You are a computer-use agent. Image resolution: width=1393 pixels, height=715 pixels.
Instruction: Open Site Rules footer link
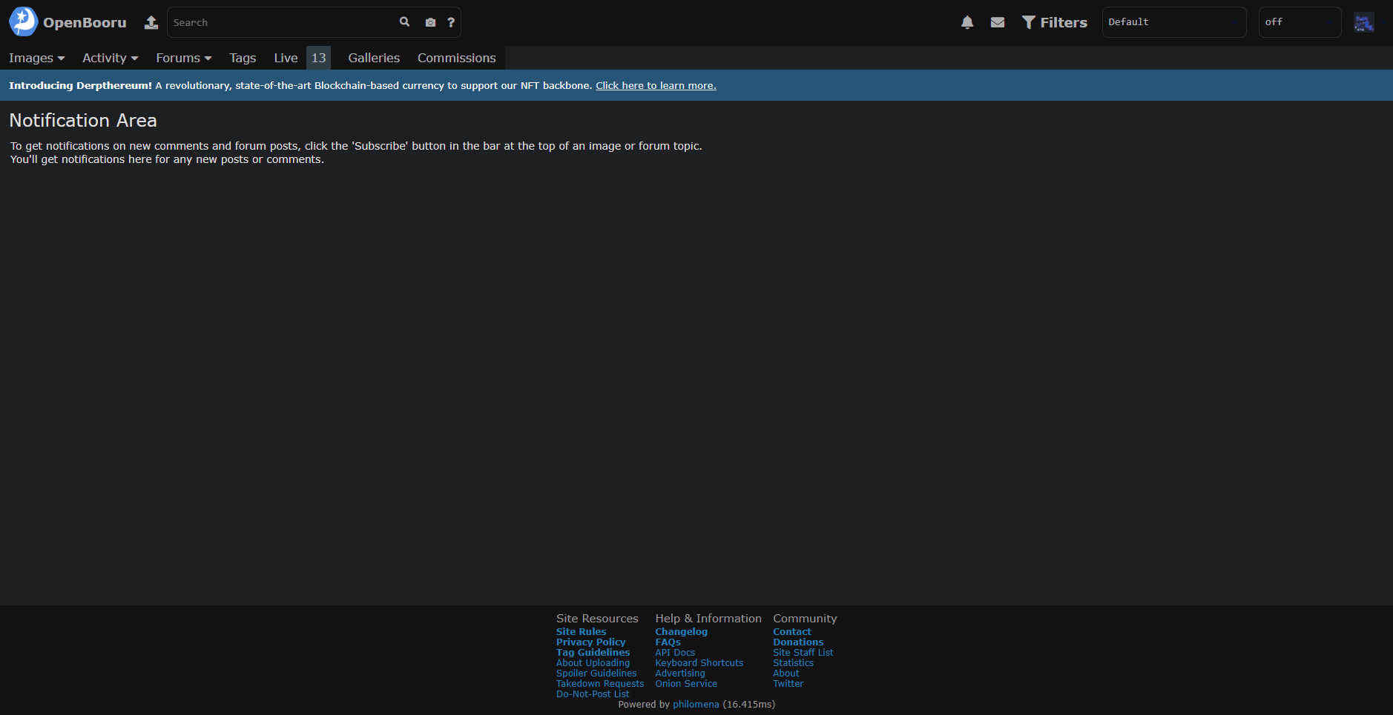(x=581, y=632)
